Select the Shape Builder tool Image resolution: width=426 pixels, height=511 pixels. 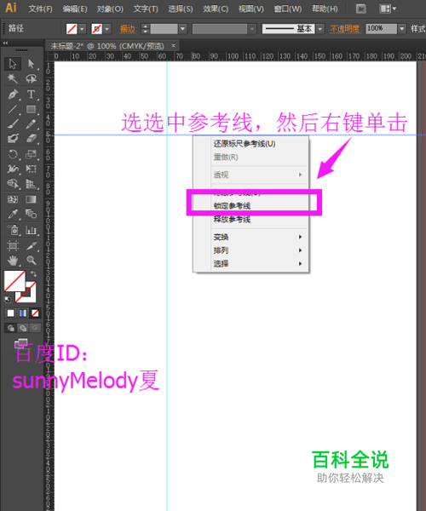pos(13,183)
